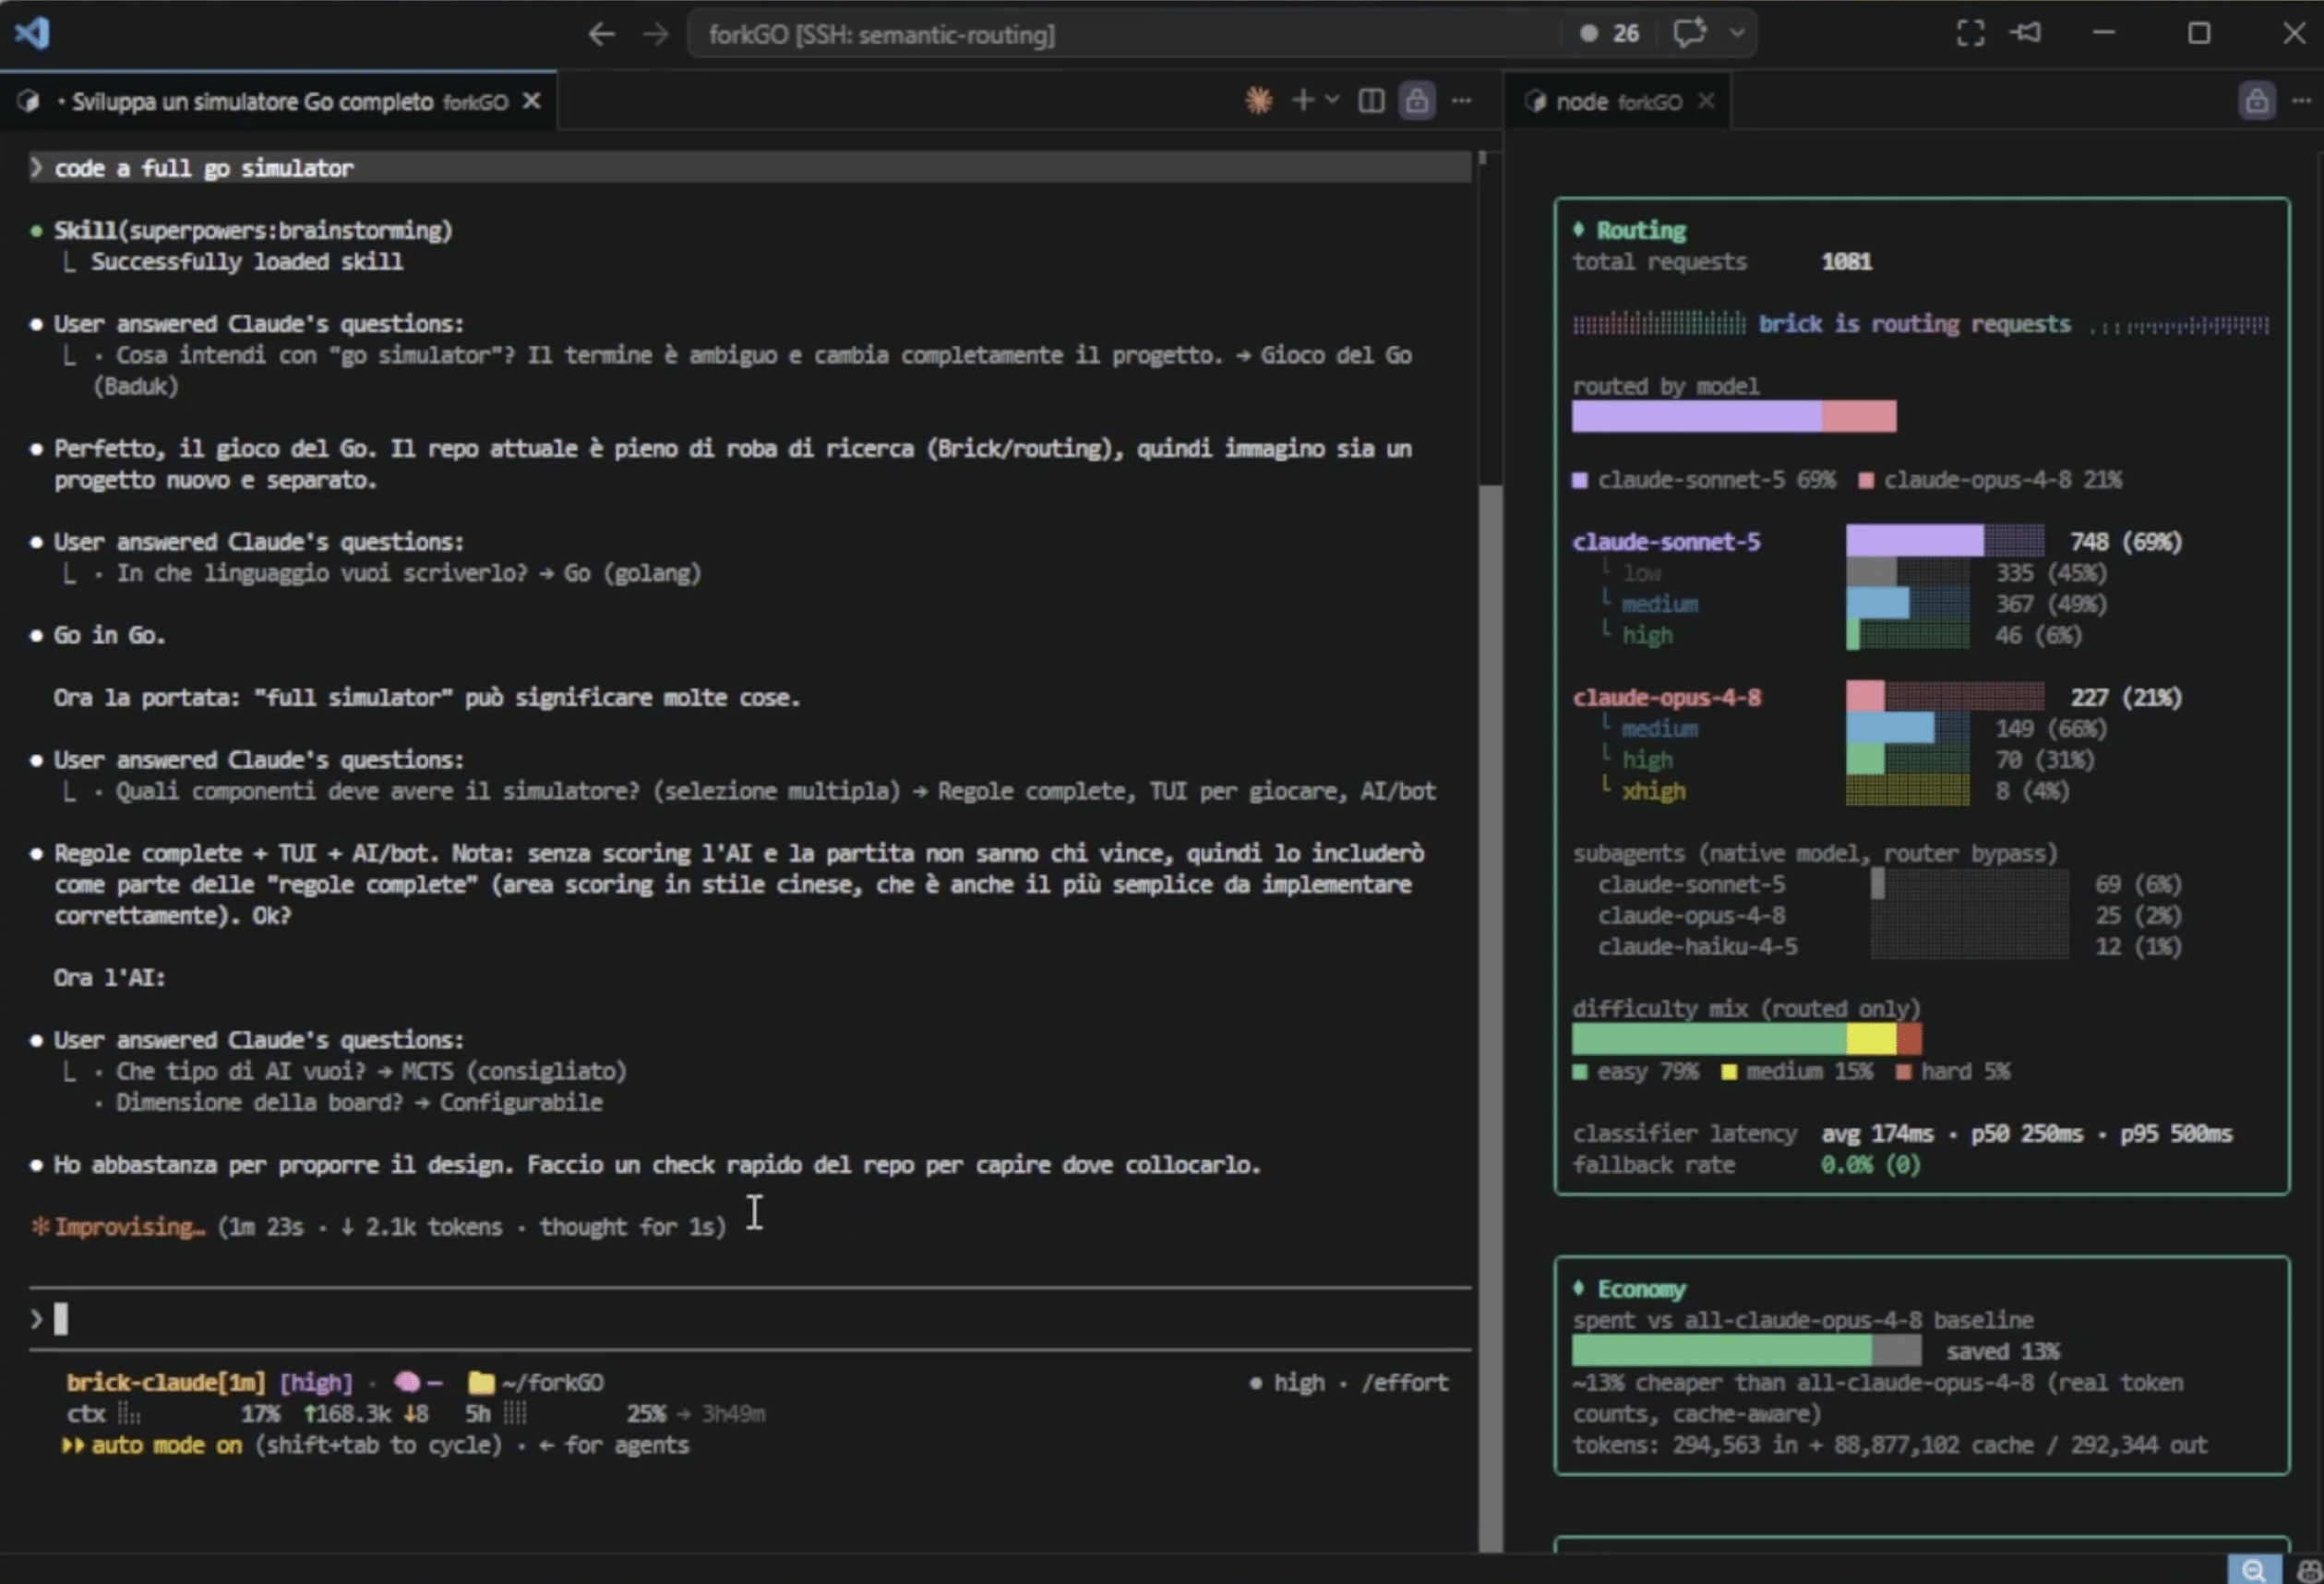
Task: Split the editor with split icon
Action: [x=1371, y=100]
